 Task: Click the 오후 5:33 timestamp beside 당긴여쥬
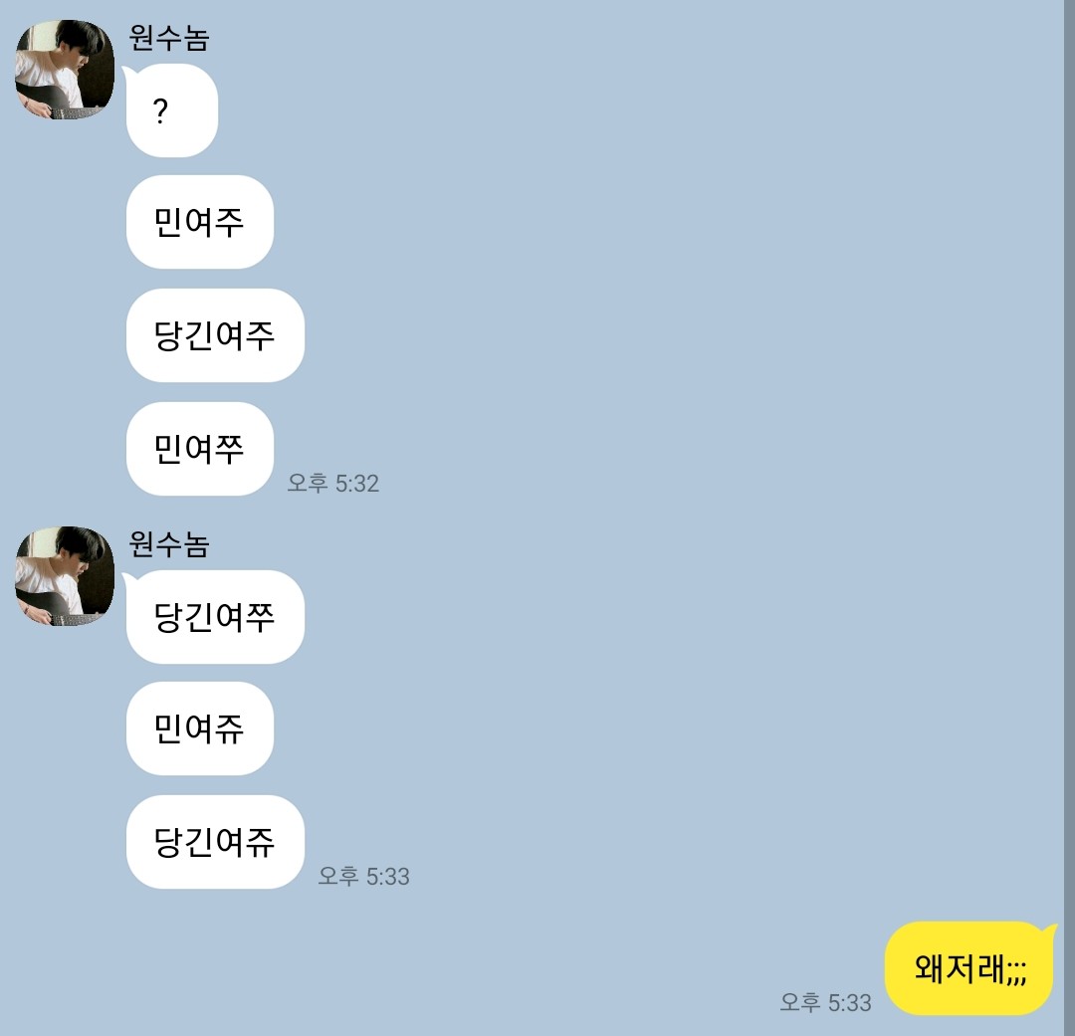tap(364, 876)
